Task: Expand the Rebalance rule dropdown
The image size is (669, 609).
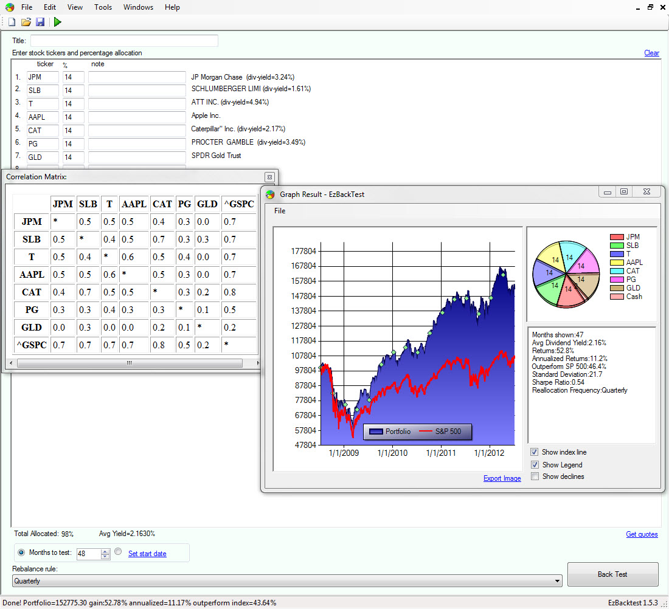Action: (558, 581)
